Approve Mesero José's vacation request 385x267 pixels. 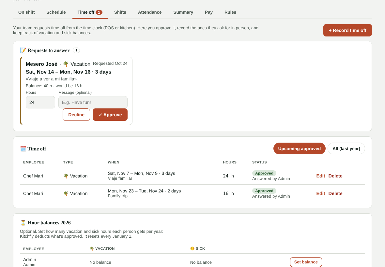coord(110,115)
